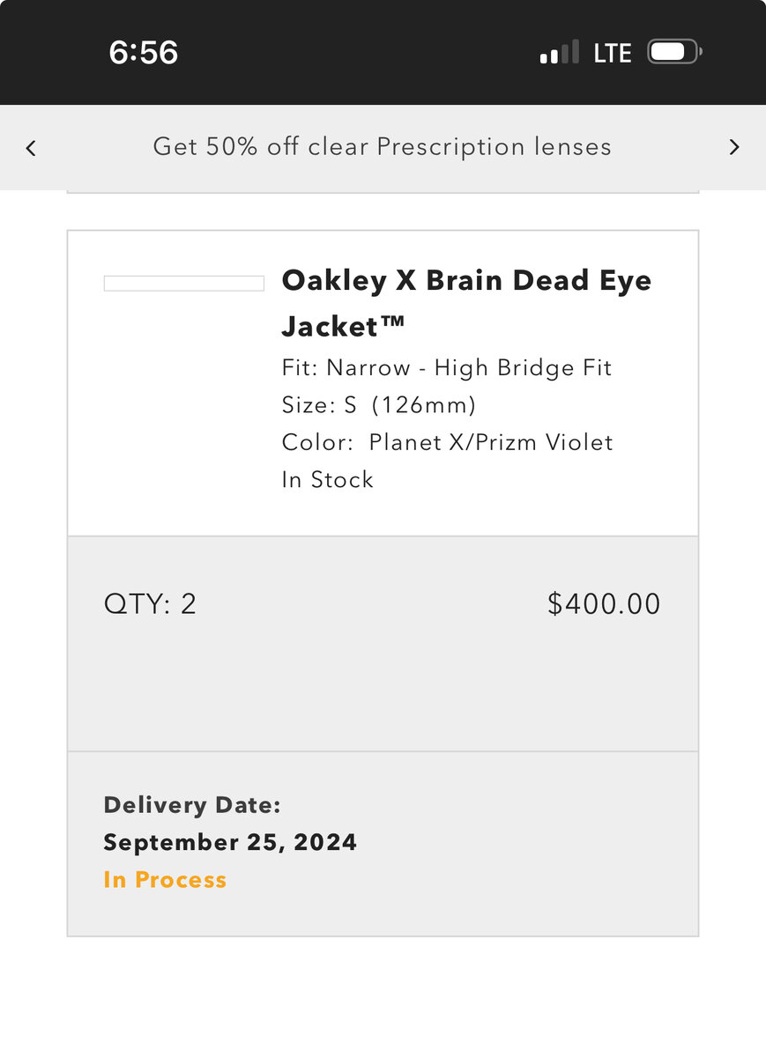Tap the orange In Process status
This screenshot has height=1057, width=766.
pos(165,880)
